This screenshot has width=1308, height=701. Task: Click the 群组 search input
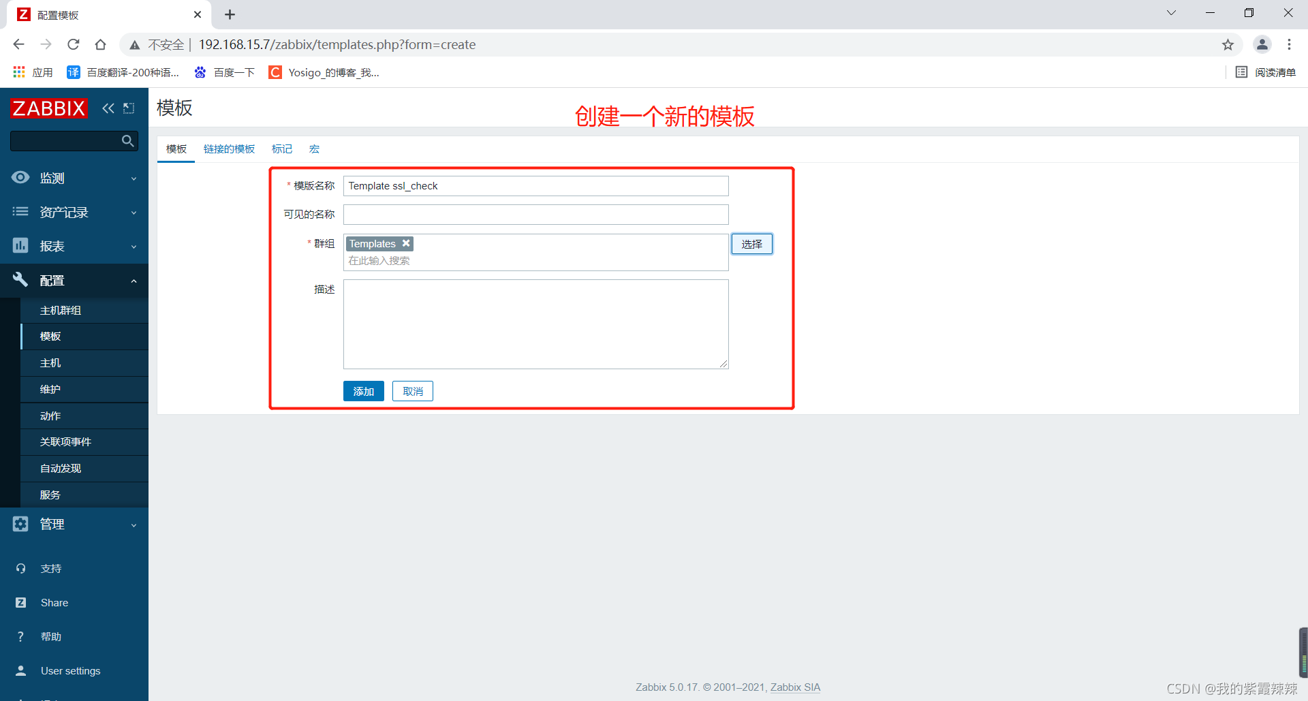pyautogui.click(x=536, y=261)
